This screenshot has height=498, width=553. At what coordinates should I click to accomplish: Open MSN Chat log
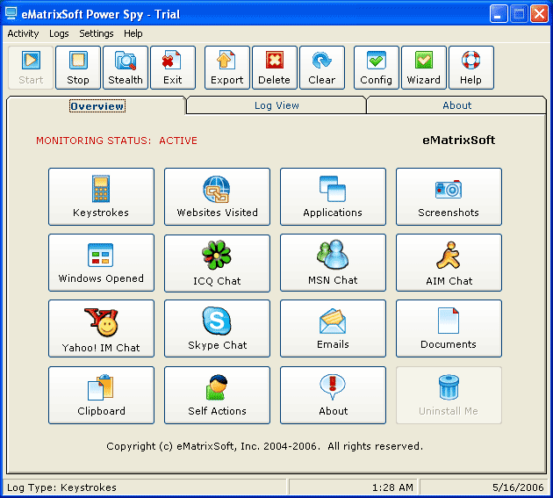[x=333, y=263]
